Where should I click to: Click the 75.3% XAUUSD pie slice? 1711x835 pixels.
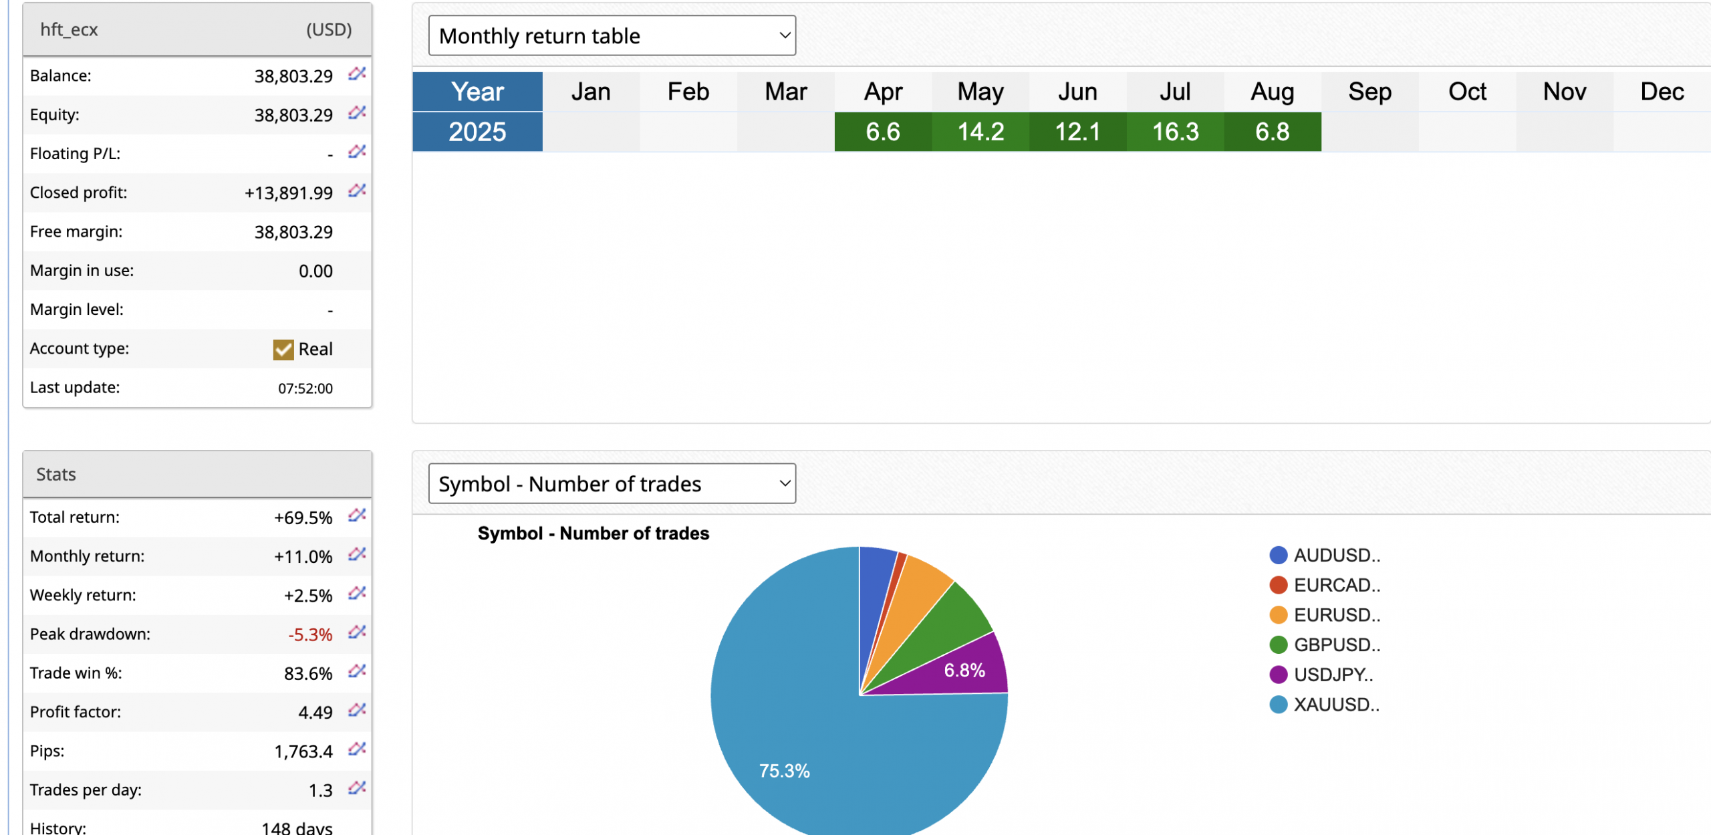tap(785, 771)
